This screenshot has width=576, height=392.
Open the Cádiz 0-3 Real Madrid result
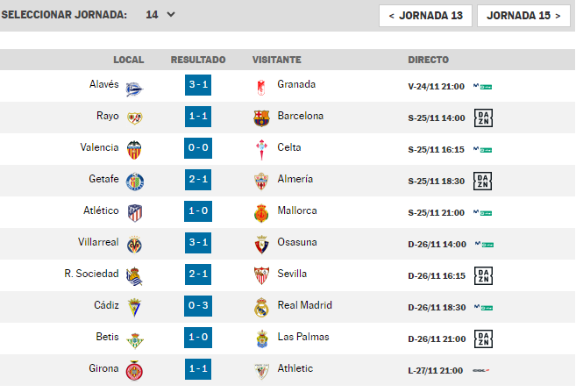click(198, 306)
